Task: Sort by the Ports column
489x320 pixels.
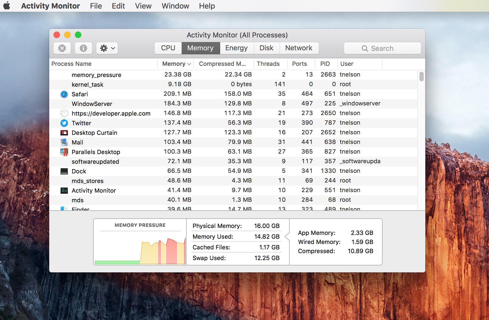Action: (x=301, y=64)
